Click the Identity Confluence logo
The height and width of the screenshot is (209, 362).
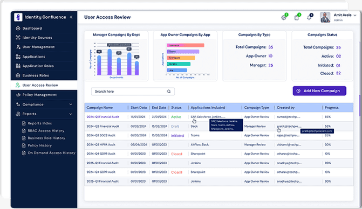coord(18,17)
